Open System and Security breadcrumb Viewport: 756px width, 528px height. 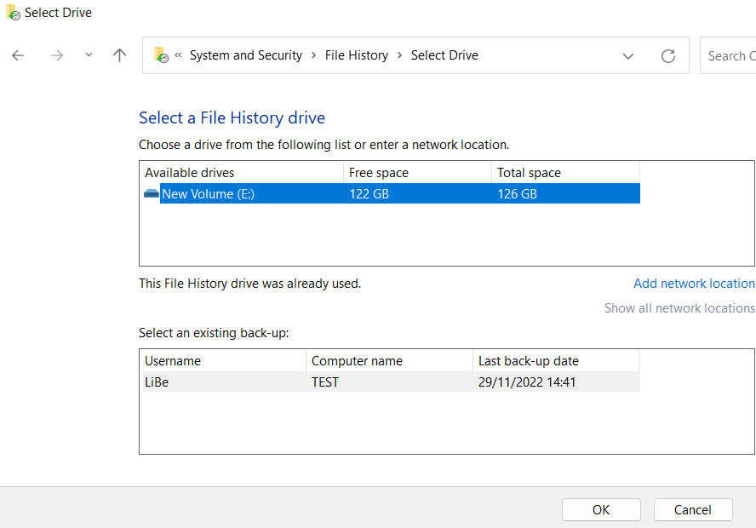click(x=245, y=55)
